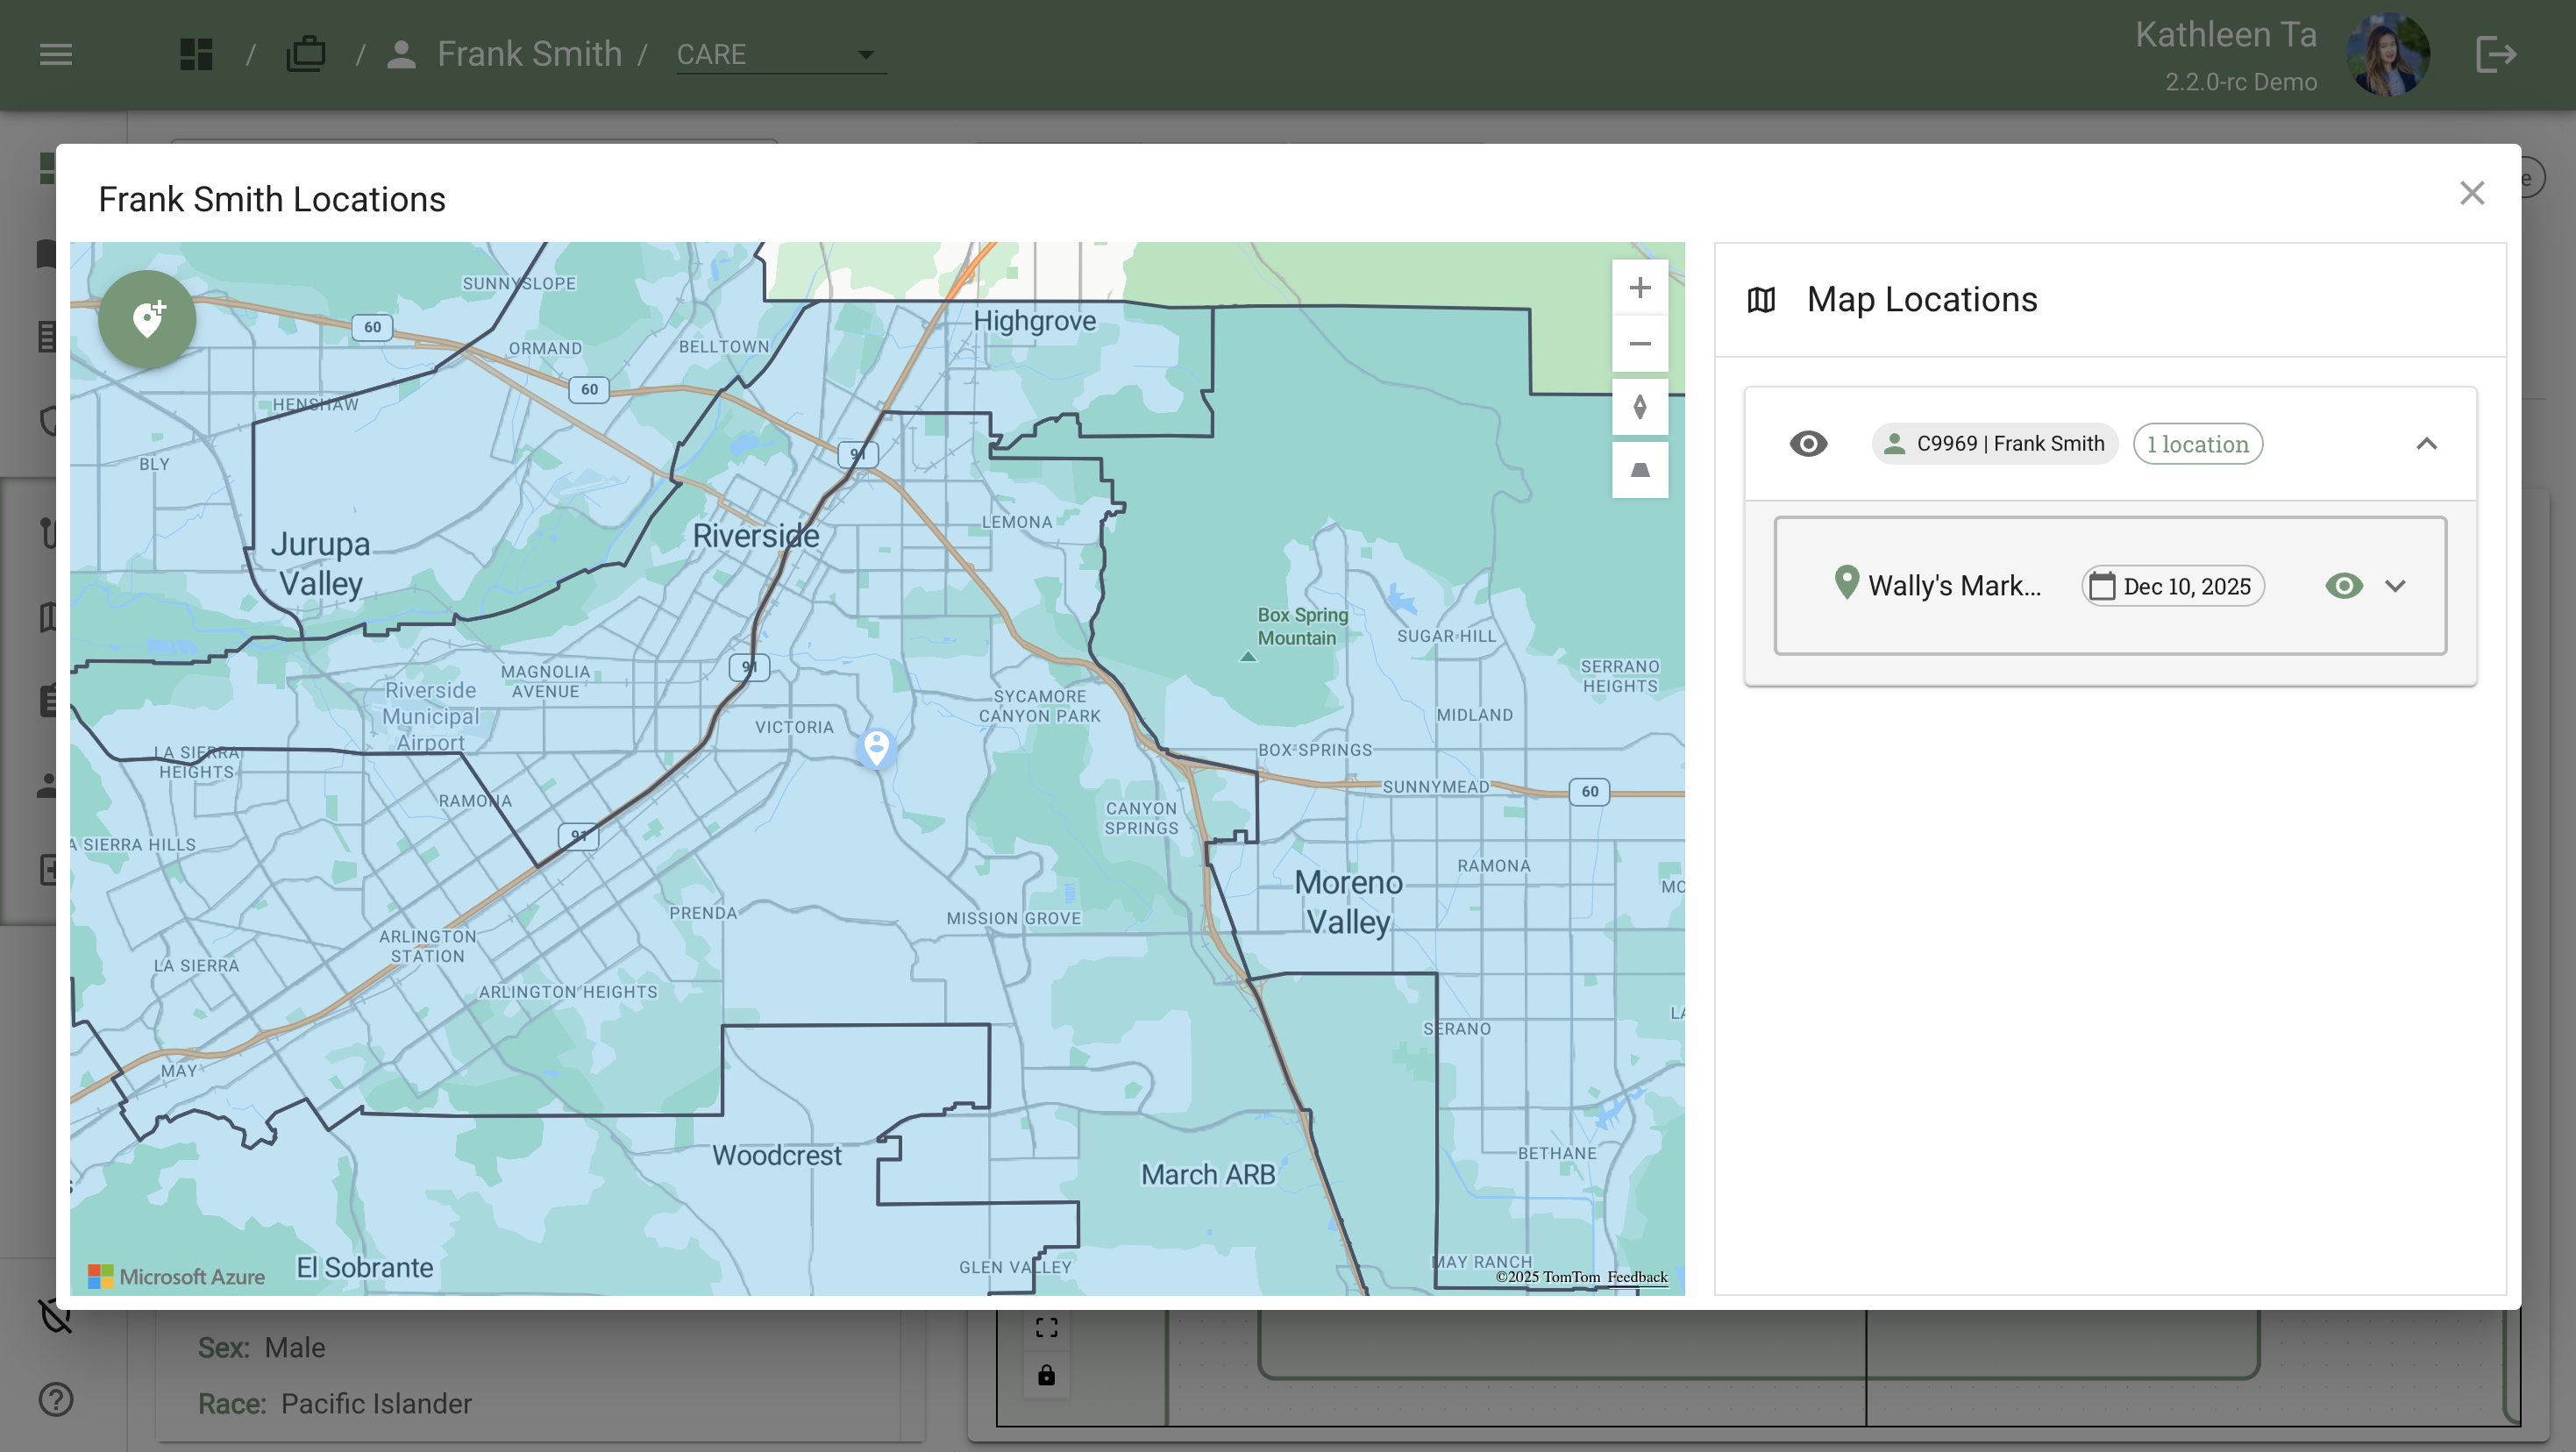Expand the Wally's Market location details
2576x1452 pixels.
pyautogui.click(x=2395, y=586)
